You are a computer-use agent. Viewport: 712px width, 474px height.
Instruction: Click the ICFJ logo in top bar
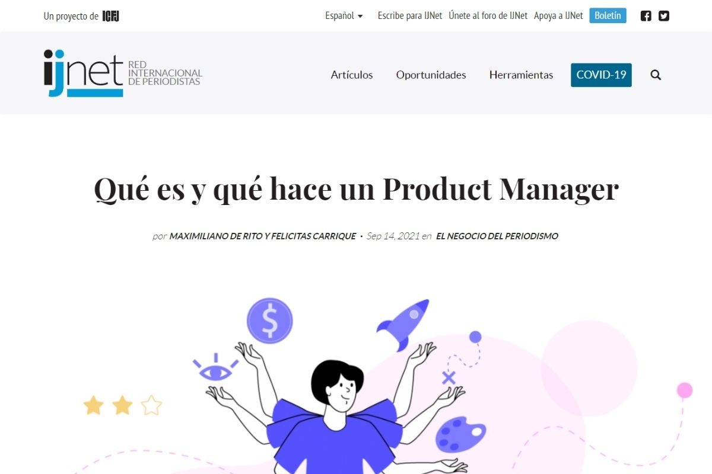click(x=111, y=16)
